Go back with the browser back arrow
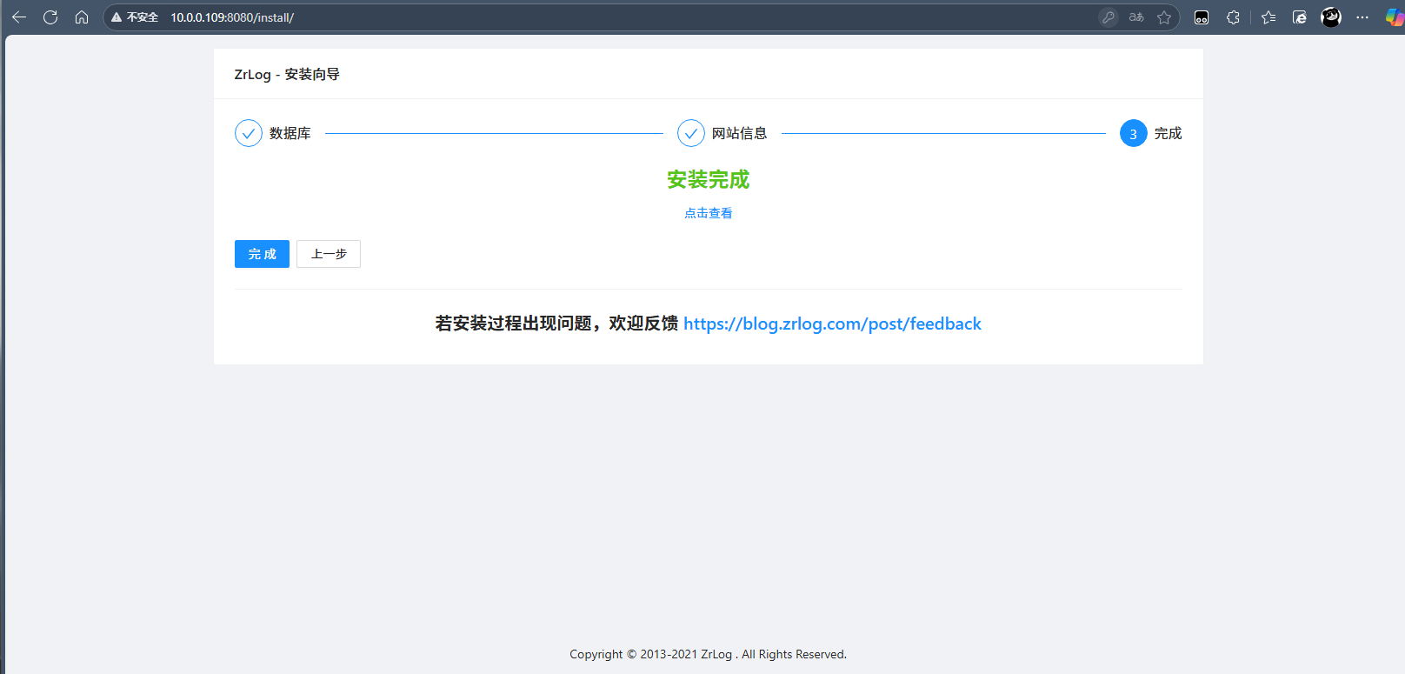Image resolution: width=1405 pixels, height=674 pixels. click(x=19, y=17)
